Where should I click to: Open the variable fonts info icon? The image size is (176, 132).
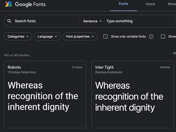click(x=151, y=36)
